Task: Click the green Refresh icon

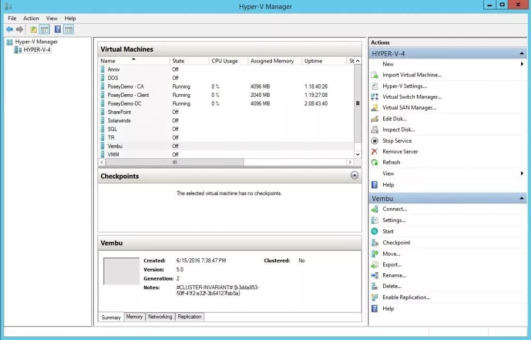Action: 374,162
